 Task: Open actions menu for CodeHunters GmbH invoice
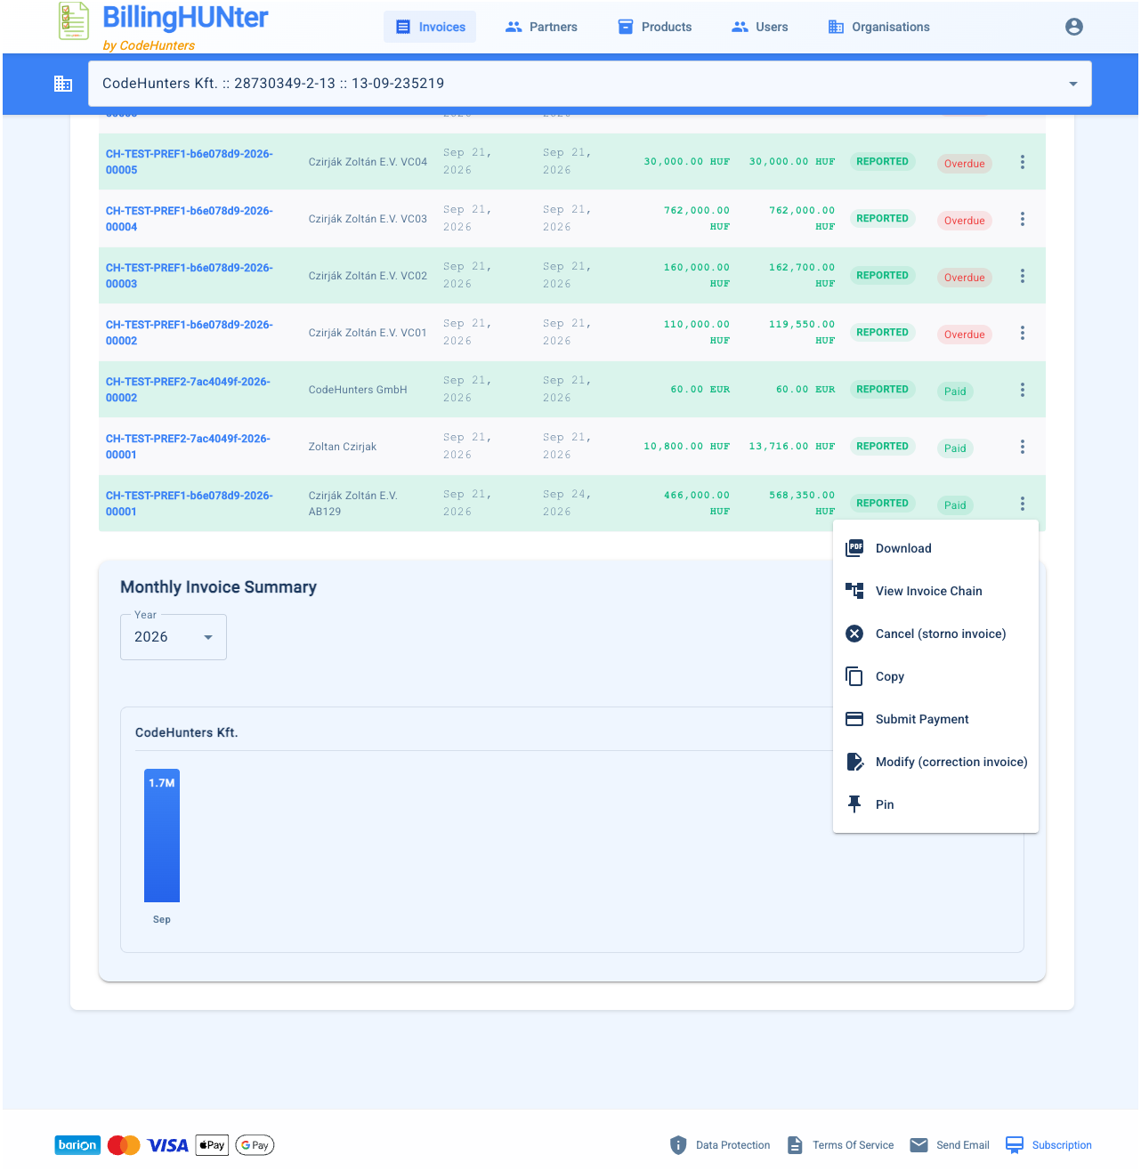1023,390
